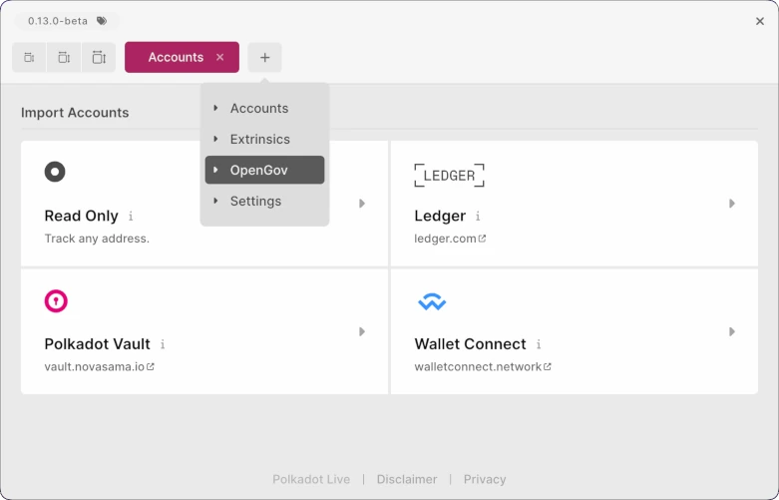Expand the Ledger import option
The width and height of the screenshot is (779, 500).
tap(732, 204)
